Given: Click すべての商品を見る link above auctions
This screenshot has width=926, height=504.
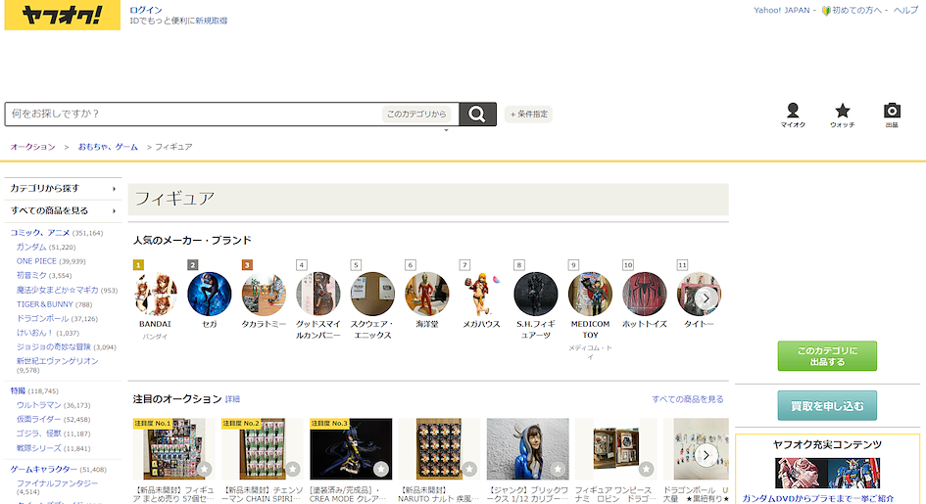Looking at the screenshot, I should (x=688, y=399).
